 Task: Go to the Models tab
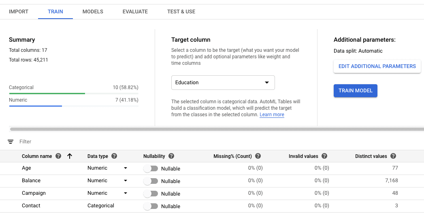(x=93, y=12)
